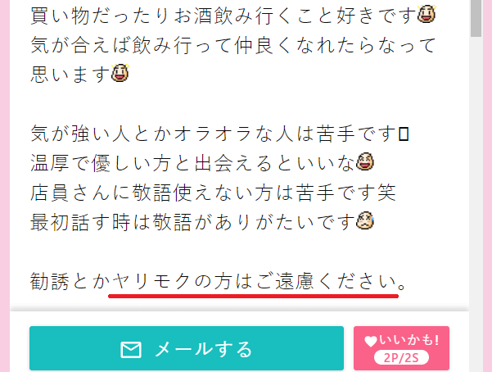The width and height of the screenshot is (492, 372).
Task: Click the 2P/2S point cost badge
Action: [401, 357]
